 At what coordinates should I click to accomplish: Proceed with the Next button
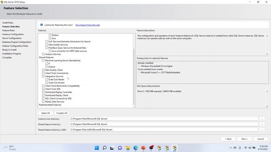[244, 139]
